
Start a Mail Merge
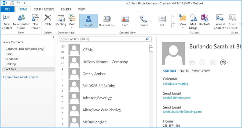pyautogui.click(x=193, y=22)
